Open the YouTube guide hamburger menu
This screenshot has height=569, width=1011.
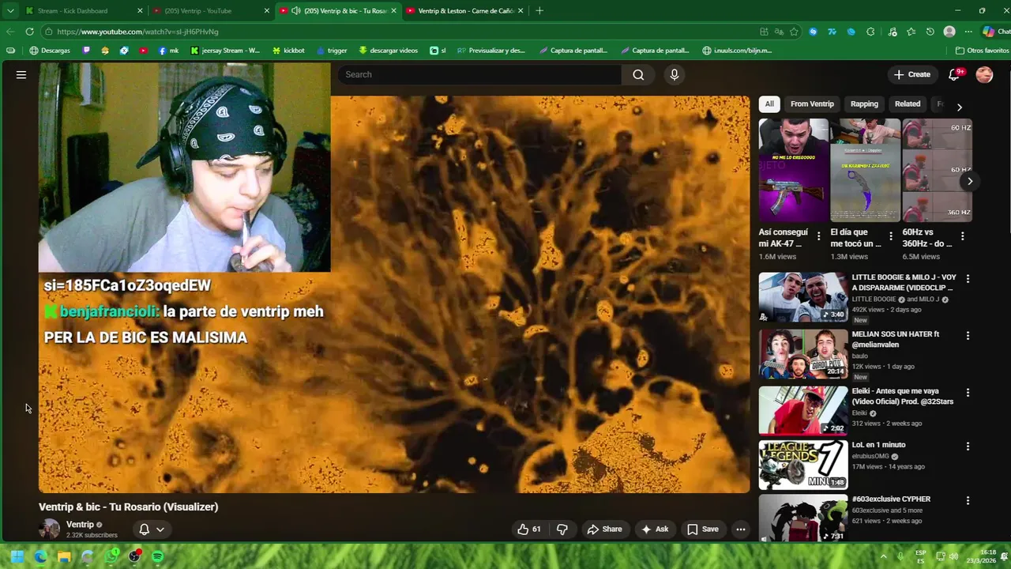21,74
